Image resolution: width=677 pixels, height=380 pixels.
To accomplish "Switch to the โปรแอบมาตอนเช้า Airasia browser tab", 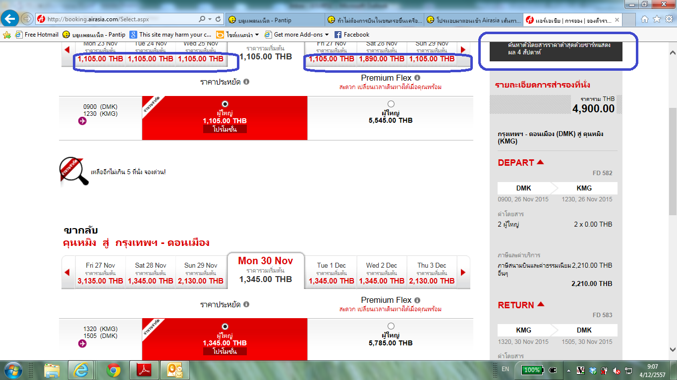I will click(x=473, y=20).
